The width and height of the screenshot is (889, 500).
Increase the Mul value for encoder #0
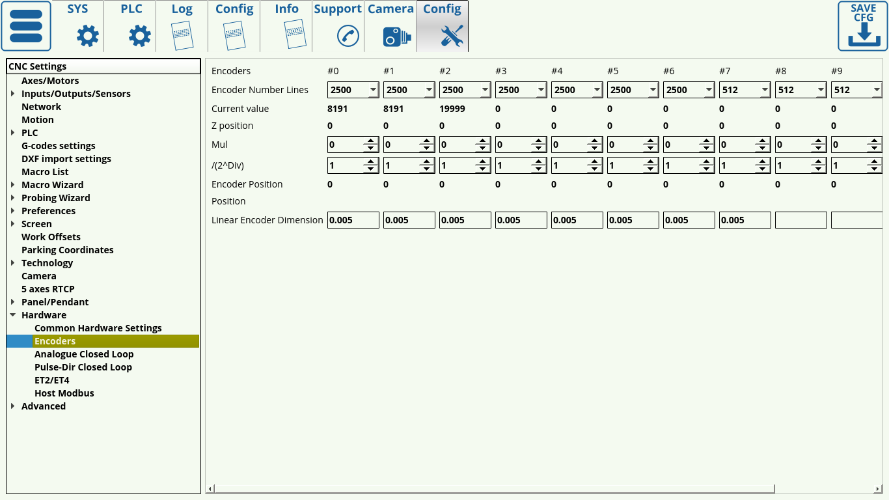tap(371, 141)
